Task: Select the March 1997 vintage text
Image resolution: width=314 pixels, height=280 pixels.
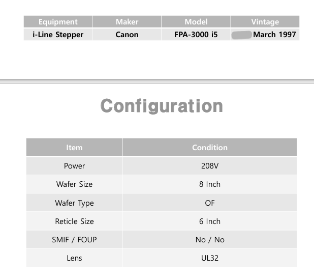Action: tap(274, 35)
